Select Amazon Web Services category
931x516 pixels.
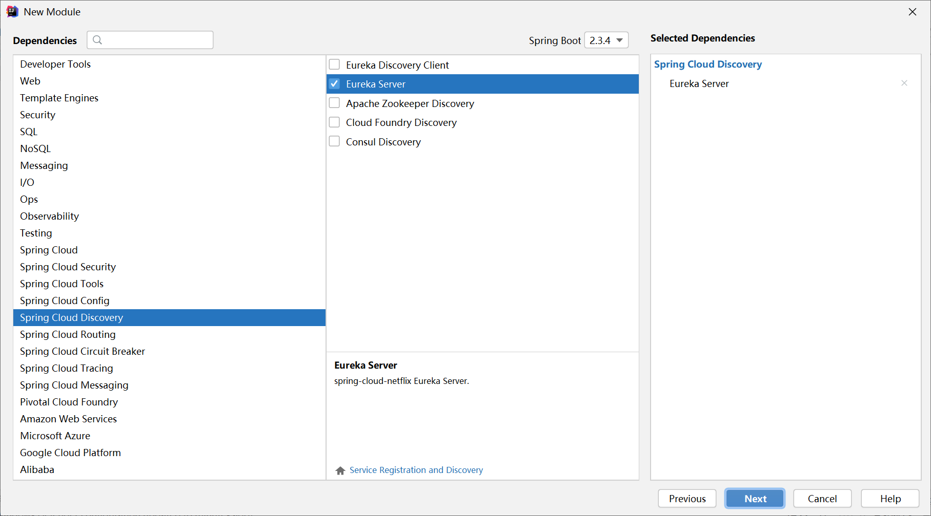point(169,419)
